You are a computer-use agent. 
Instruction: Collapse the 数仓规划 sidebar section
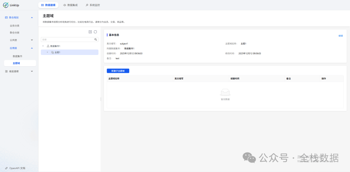[x=32, y=17]
